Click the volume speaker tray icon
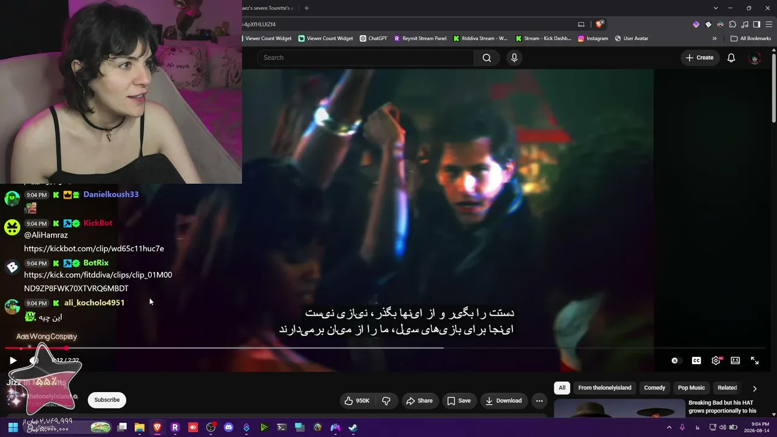777x437 pixels. click(722, 427)
